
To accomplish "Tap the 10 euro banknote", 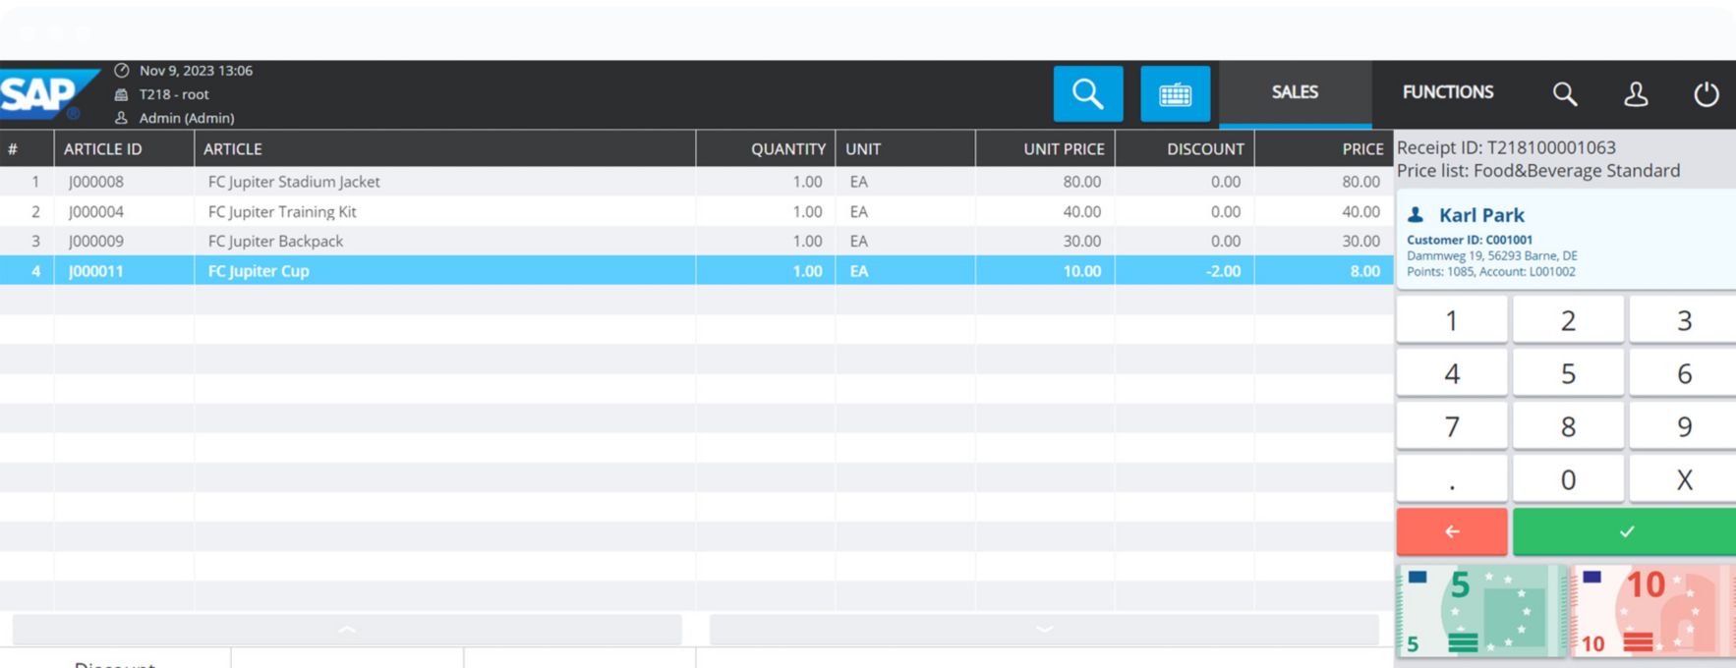I will (1651, 611).
